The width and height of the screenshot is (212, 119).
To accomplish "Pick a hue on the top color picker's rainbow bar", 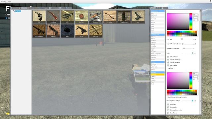I will [x=191, y=21].
